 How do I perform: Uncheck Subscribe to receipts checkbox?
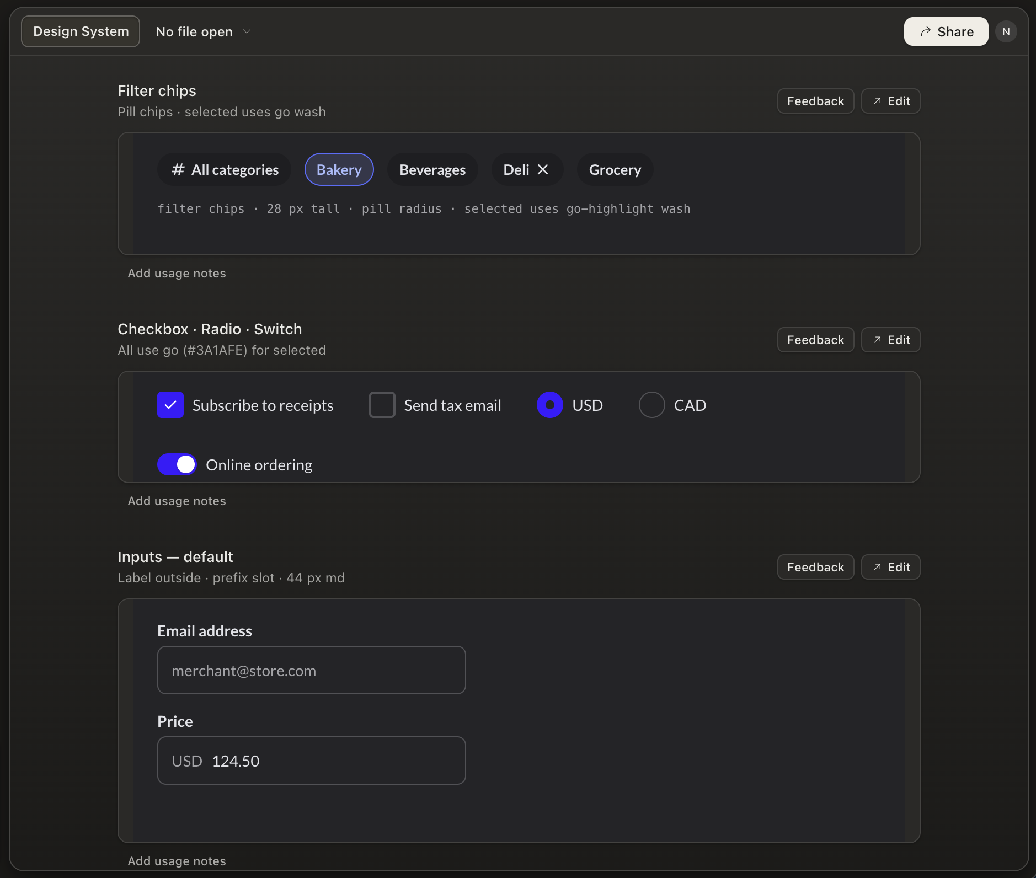click(170, 405)
